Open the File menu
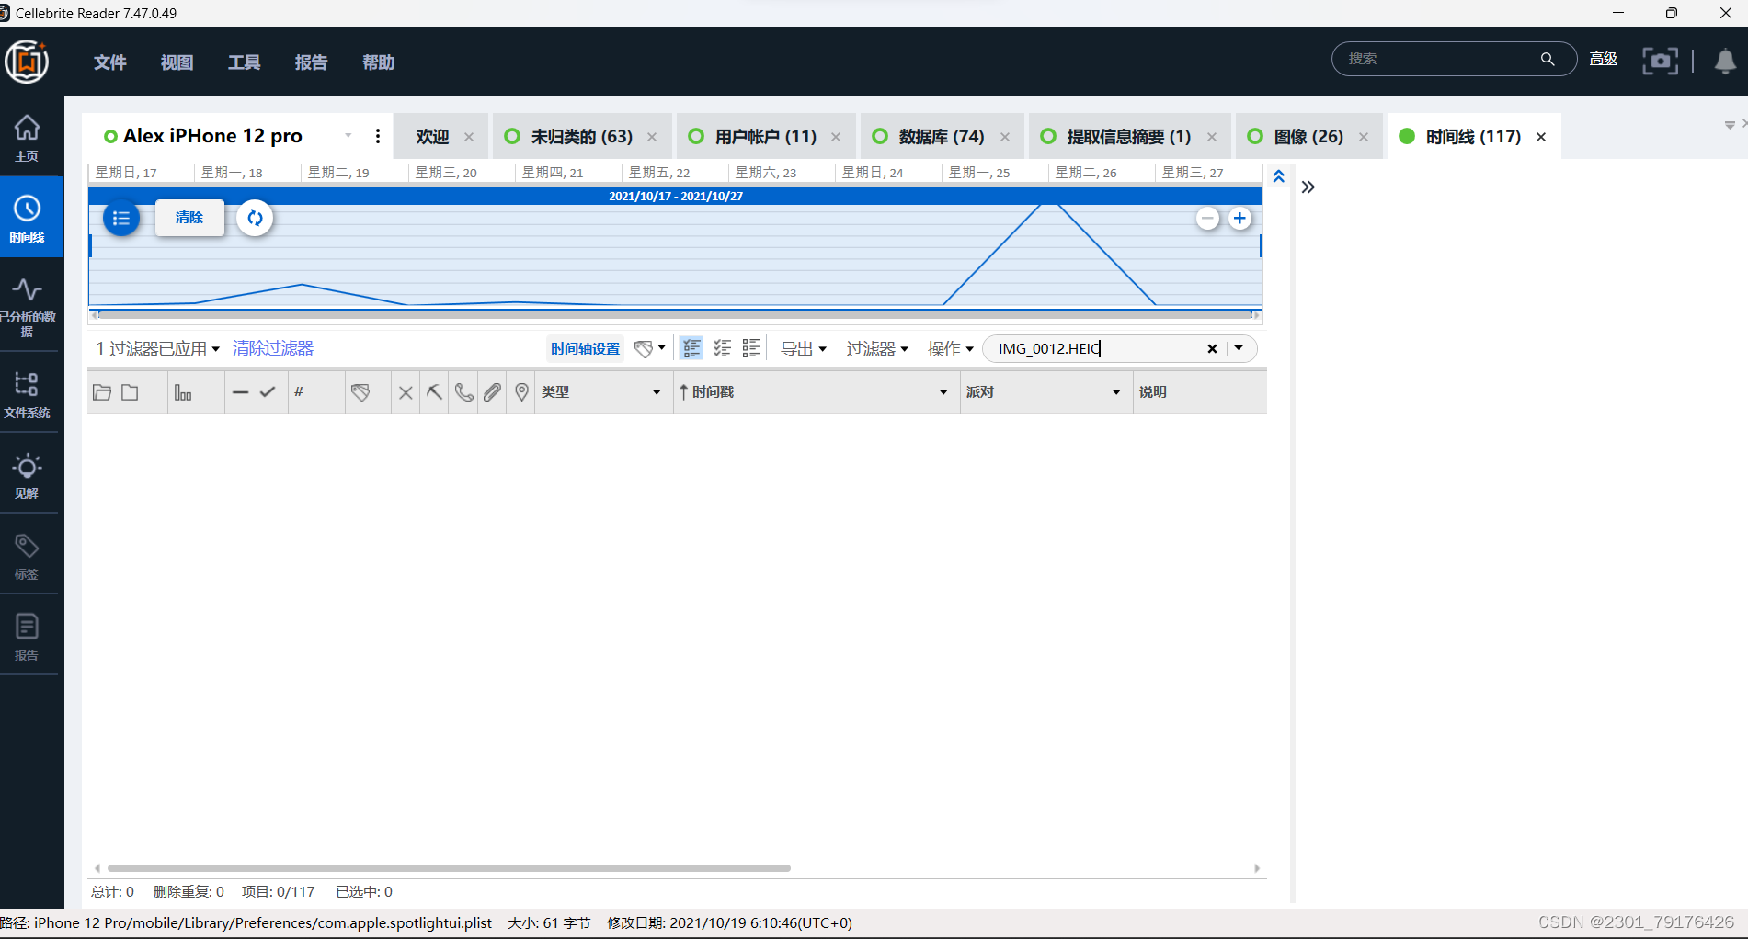Screen dimensions: 1748x939 [x=110, y=62]
